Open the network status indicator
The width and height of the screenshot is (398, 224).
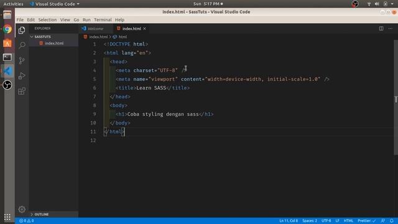[x=369, y=4]
